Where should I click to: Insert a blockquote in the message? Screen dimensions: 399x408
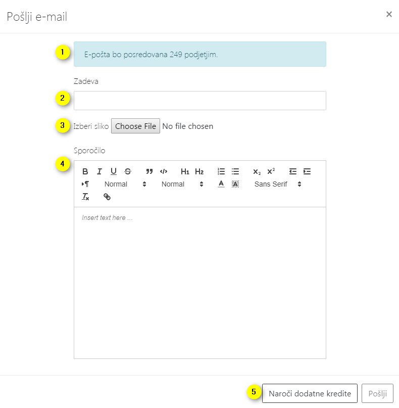[149, 171]
